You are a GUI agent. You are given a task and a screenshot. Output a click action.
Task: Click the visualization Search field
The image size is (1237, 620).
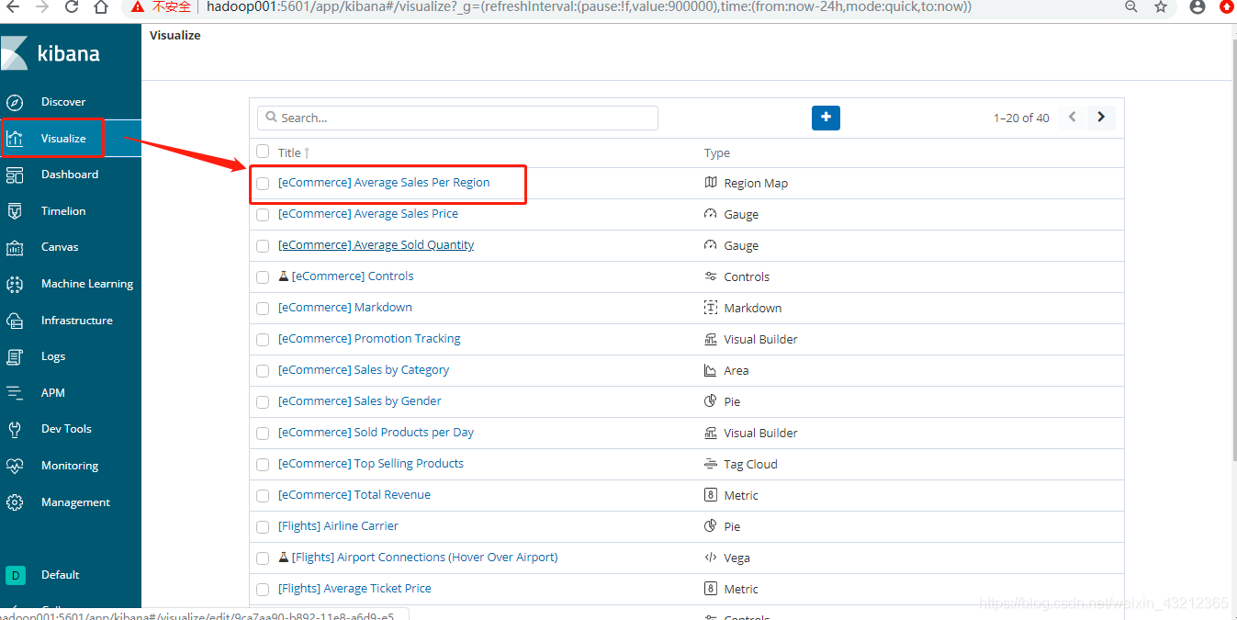(x=457, y=118)
